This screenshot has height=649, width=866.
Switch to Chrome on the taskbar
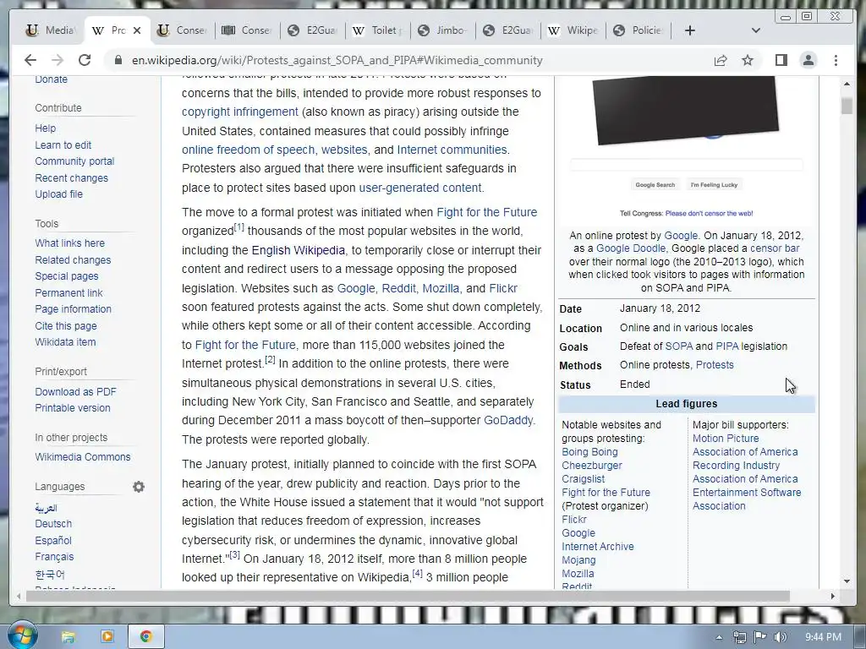click(145, 637)
